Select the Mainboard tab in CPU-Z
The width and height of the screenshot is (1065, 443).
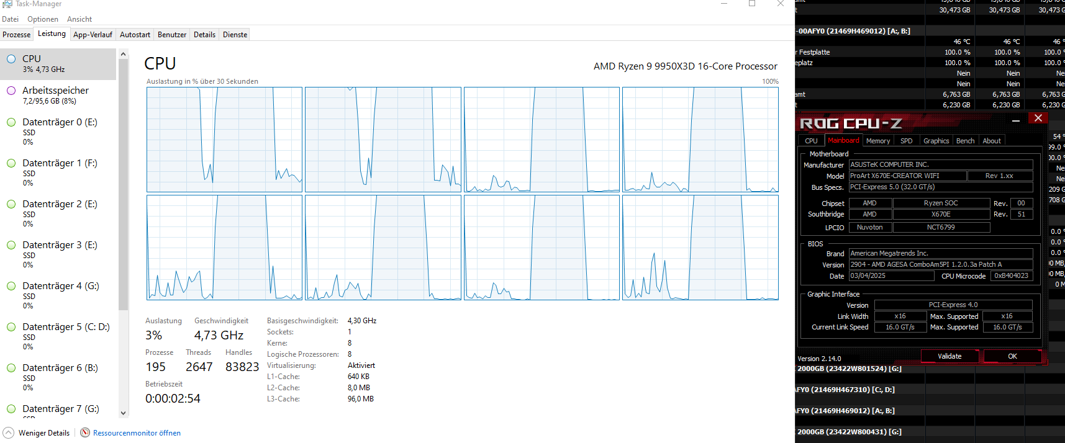click(843, 140)
